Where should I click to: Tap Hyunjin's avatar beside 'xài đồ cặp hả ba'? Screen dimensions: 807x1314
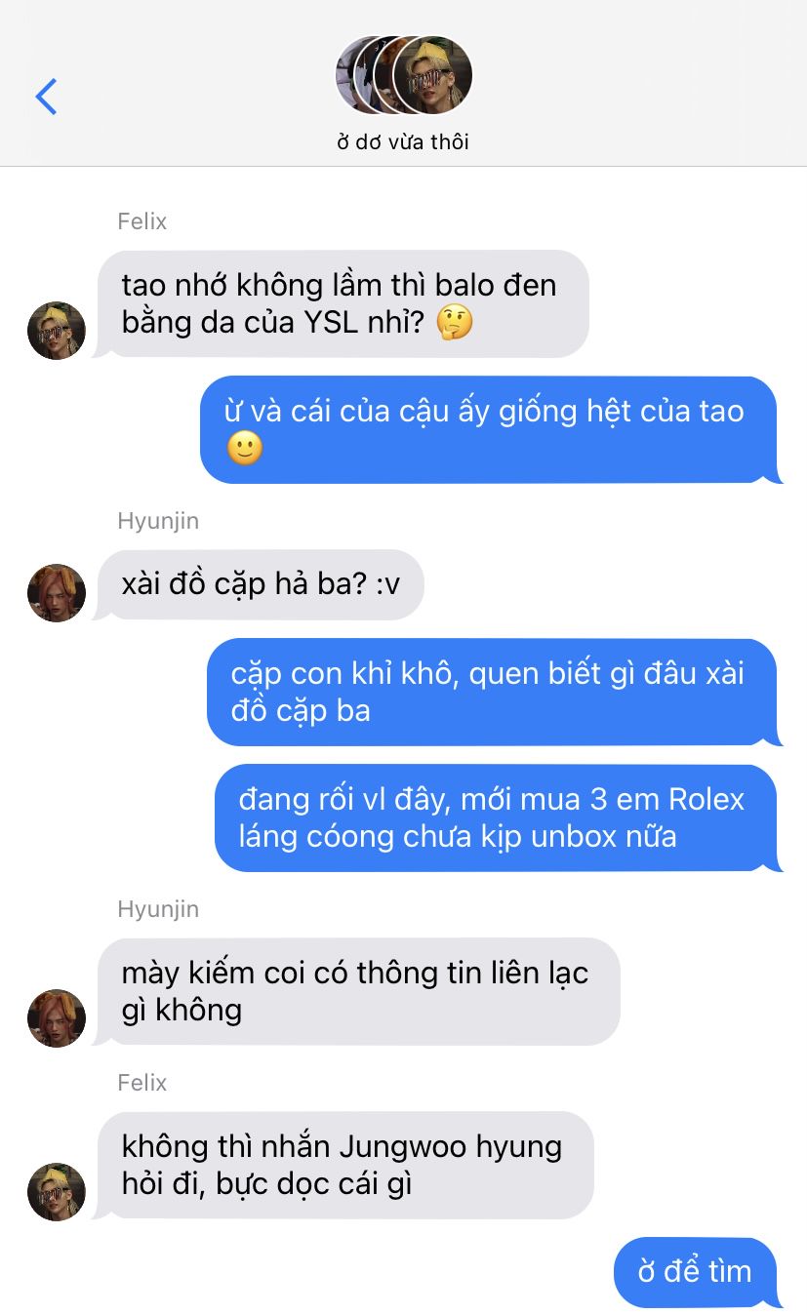click(x=57, y=592)
